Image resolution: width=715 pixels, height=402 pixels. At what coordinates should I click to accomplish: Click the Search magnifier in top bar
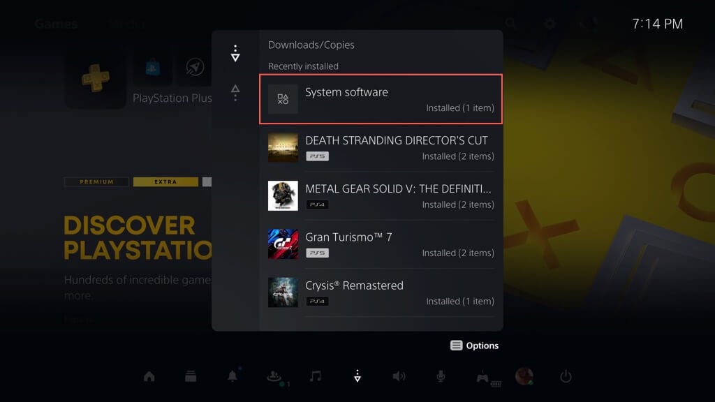tap(510, 23)
